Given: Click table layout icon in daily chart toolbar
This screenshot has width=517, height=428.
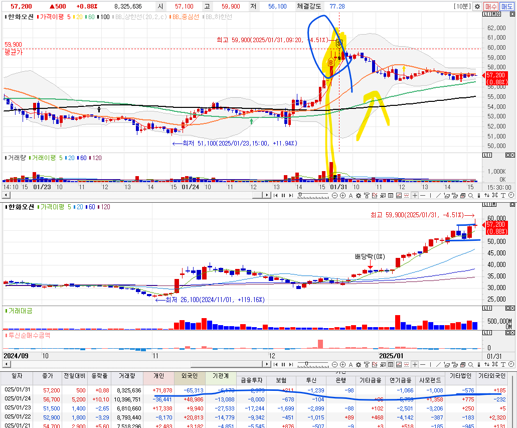Looking at the screenshot, I should click(391, 364).
